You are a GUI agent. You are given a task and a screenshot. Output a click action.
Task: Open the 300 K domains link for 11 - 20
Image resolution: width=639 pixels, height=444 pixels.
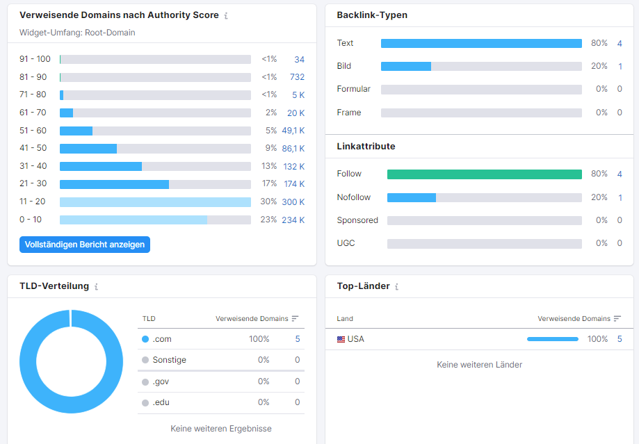tap(293, 202)
